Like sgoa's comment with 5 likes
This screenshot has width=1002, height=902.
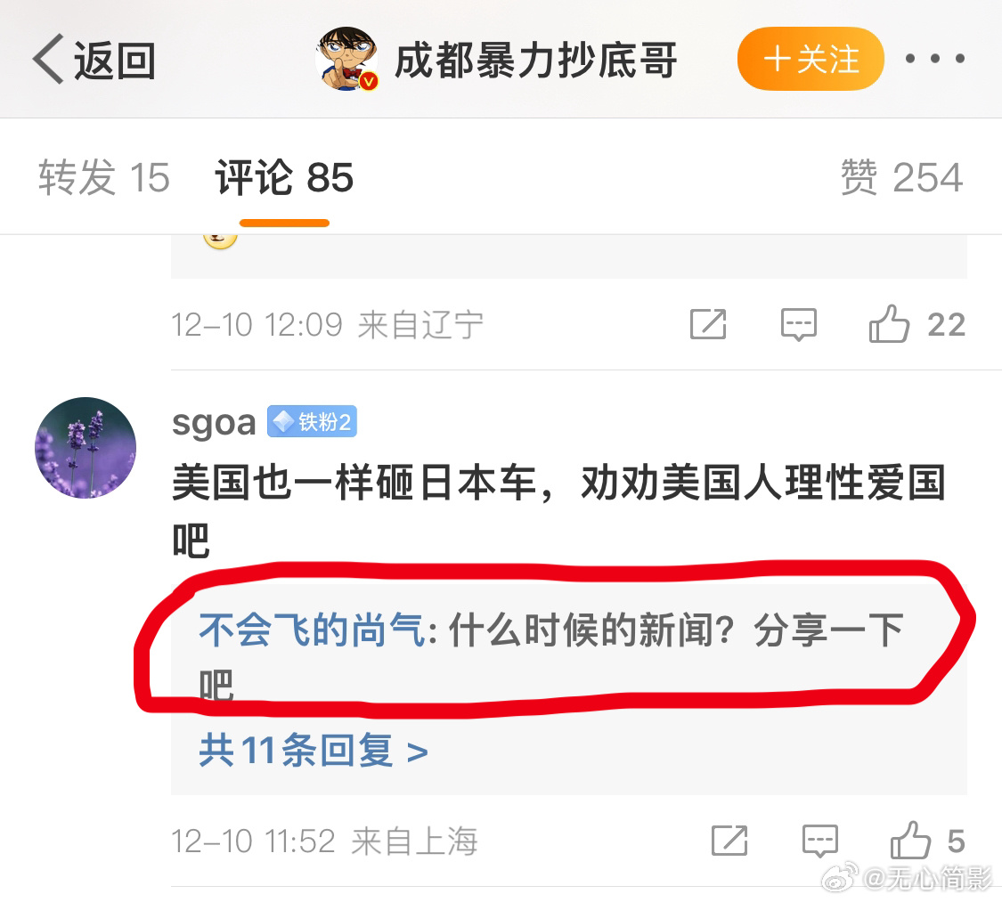[x=927, y=840]
